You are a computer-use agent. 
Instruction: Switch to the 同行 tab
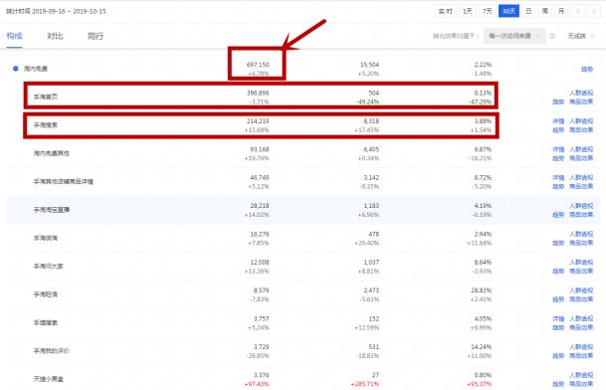pyautogui.click(x=96, y=36)
